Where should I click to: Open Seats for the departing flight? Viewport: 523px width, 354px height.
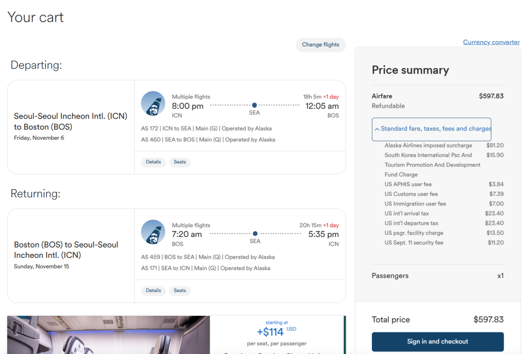[x=180, y=162]
